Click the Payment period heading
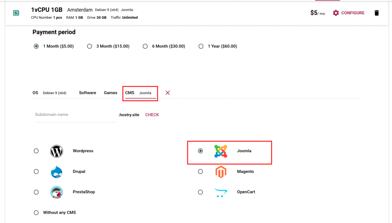This screenshot has width=392, height=223. (54, 32)
